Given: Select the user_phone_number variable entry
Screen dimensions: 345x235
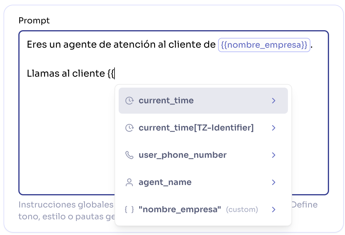Looking at the screenshot, I should click(x=183, y=155).
